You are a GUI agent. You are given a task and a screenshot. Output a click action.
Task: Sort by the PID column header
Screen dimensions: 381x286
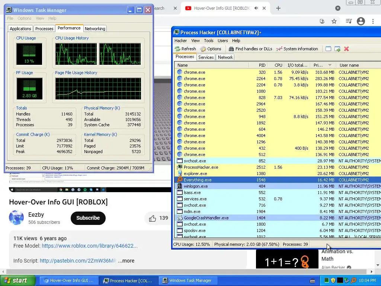(x=258, y=65)
